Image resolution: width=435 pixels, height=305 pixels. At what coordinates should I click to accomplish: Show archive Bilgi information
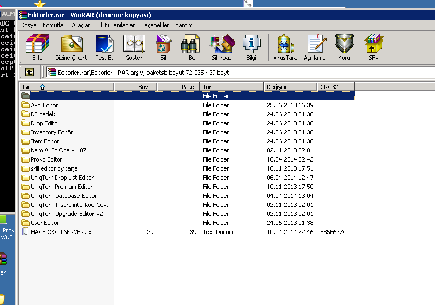251,47
